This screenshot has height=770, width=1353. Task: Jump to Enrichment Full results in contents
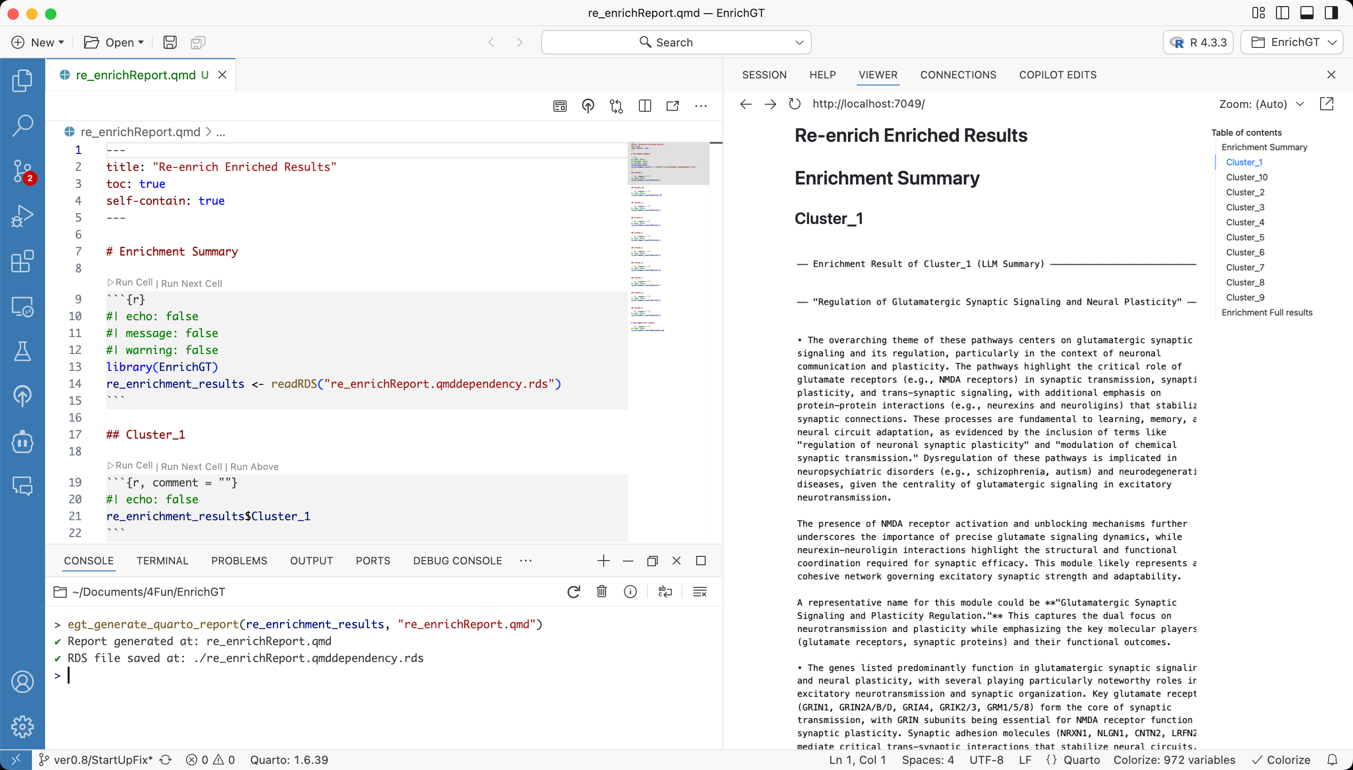[x=1267, y=313]
